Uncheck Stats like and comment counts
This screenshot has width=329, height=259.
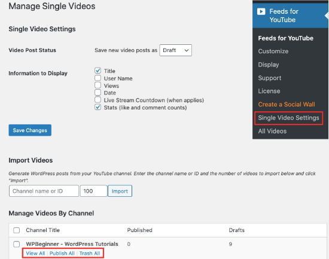(x=98, y=107)
